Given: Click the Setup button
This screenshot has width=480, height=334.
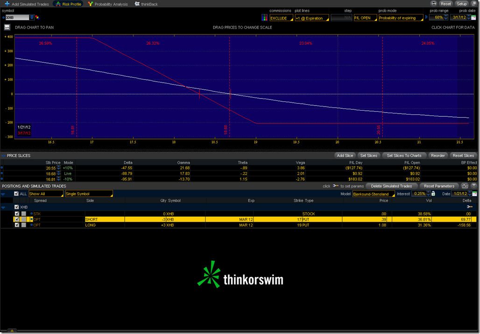Looking at the screenshot, I should click(x=461, y=4).
